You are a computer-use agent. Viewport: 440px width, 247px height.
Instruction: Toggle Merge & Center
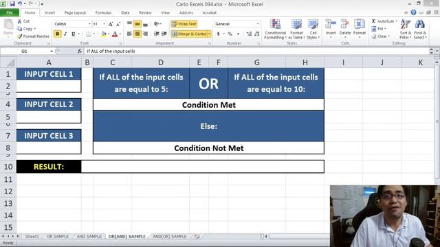(x=190, y=34)
